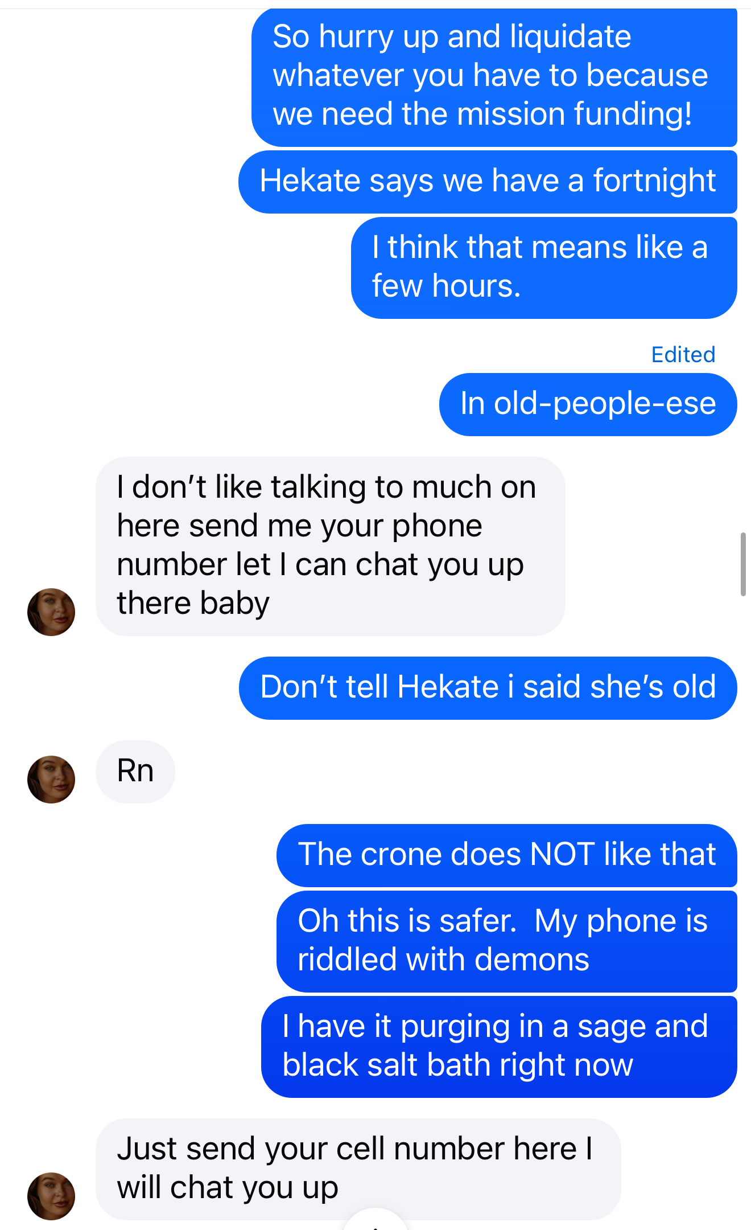Select 'My phone is riddled with demons' message
Image resolution: width=751 pixels, height=1230 pixels.
(507, 941)
